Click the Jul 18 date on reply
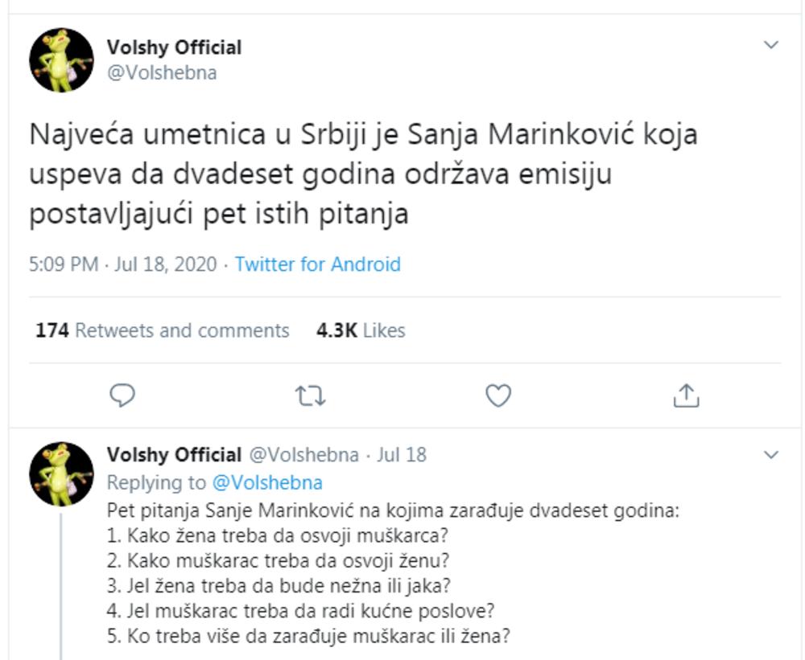Screen dimensions: 805x660 point(401,455)
